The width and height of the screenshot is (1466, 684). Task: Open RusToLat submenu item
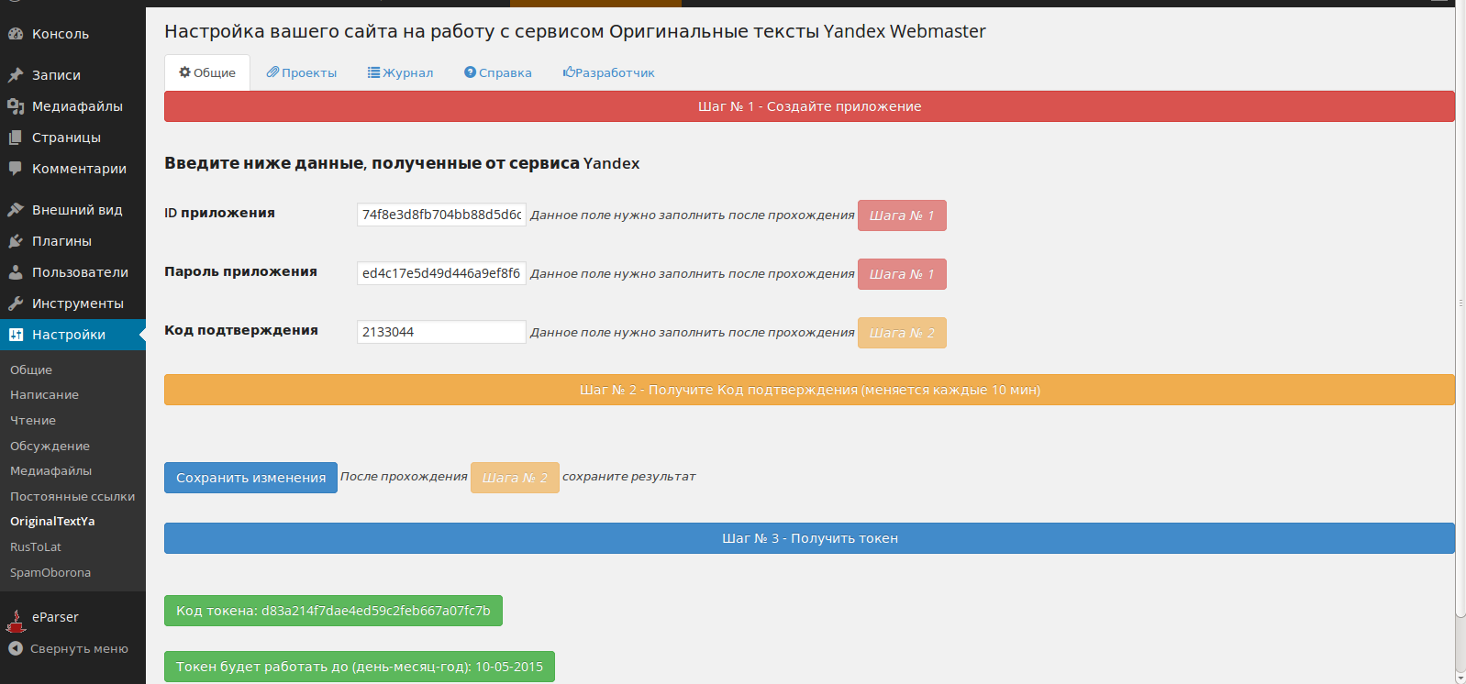click(x=36, y=546)
